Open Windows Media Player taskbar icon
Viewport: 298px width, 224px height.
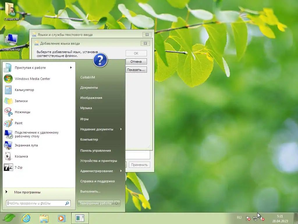tap(62, 218)
